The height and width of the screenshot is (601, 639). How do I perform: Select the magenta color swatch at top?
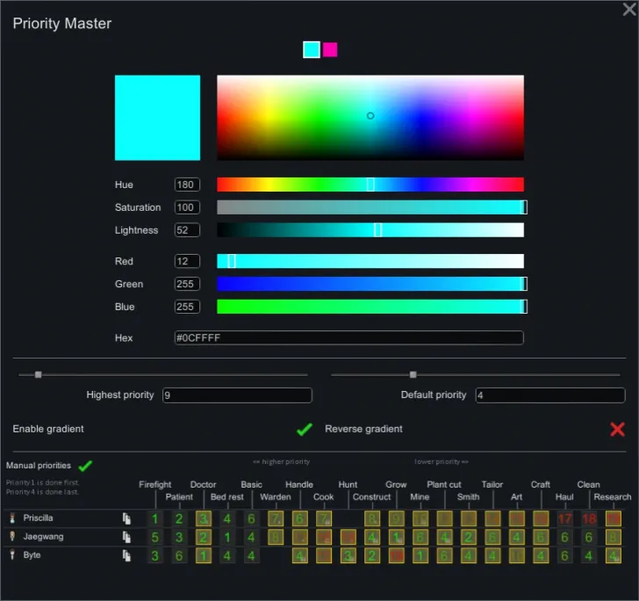click(x=330, y=50)
